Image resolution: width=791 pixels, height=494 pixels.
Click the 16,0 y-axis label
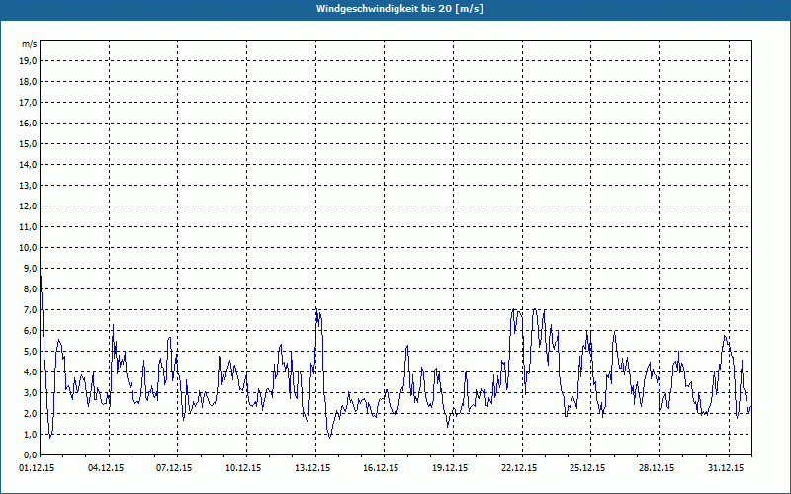point(28,123)
